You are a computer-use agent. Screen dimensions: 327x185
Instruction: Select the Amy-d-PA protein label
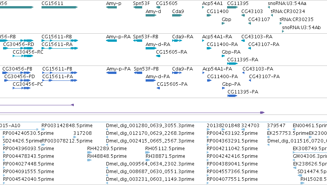tap(158, 77)
